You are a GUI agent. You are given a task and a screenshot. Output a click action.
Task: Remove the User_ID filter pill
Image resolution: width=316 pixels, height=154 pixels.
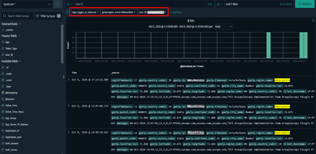tap(165, 12)
